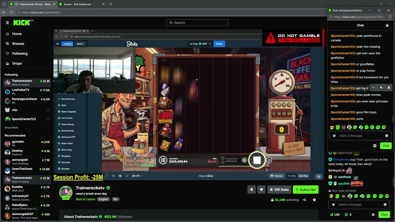Click the report stream icon
This screenshot has height=222, width=395.
pos(314,200)
